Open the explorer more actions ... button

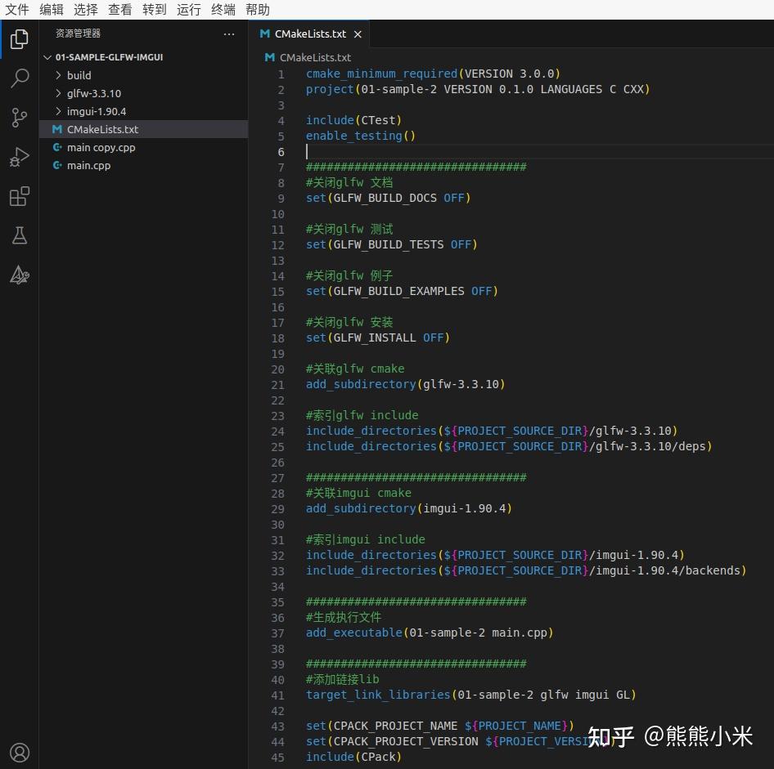(229, 34)
